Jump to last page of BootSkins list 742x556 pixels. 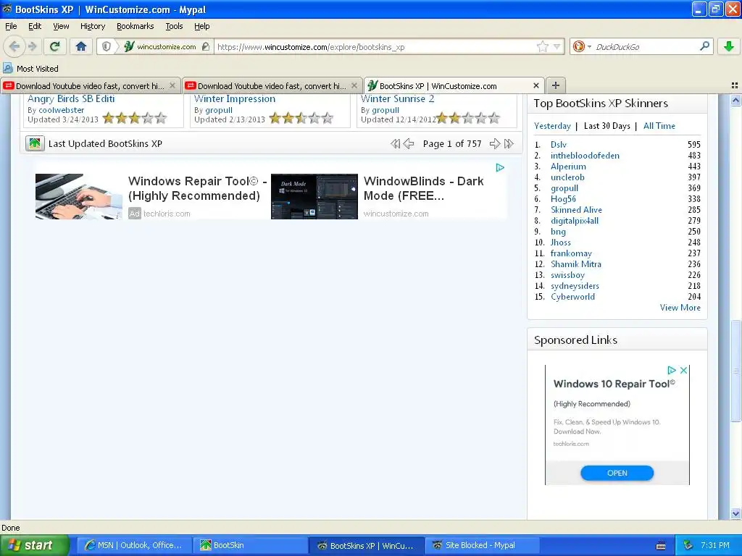pos(509,144)
